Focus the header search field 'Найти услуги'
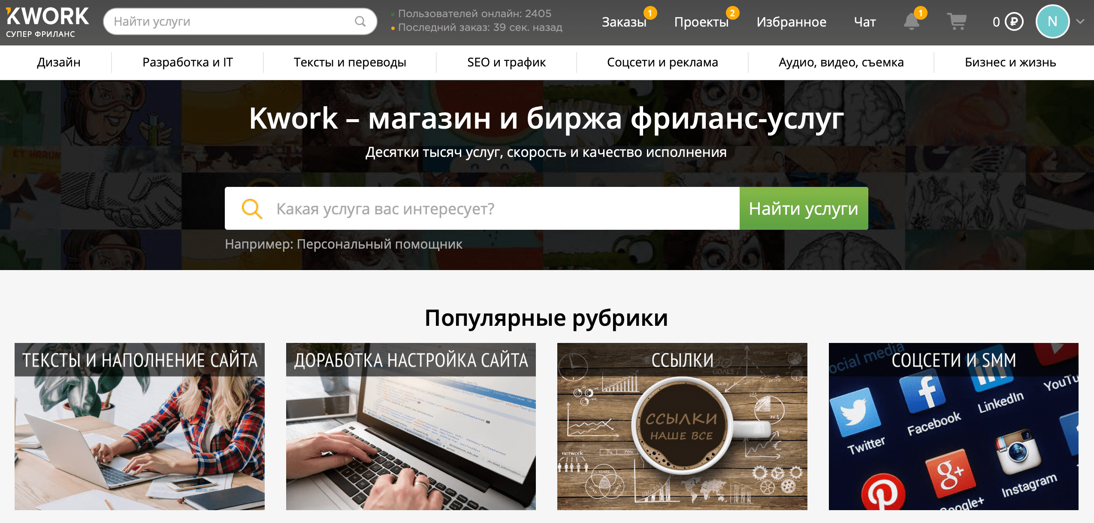Image resolution: width=1094 pixels, height=523 pixels. (240, 21)
